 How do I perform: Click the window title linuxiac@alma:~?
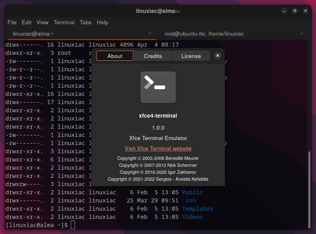[158, 11]
